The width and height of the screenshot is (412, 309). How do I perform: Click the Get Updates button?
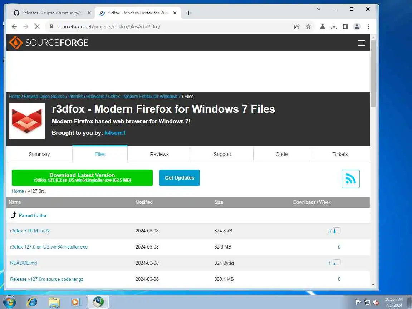(x=180, y=178)
